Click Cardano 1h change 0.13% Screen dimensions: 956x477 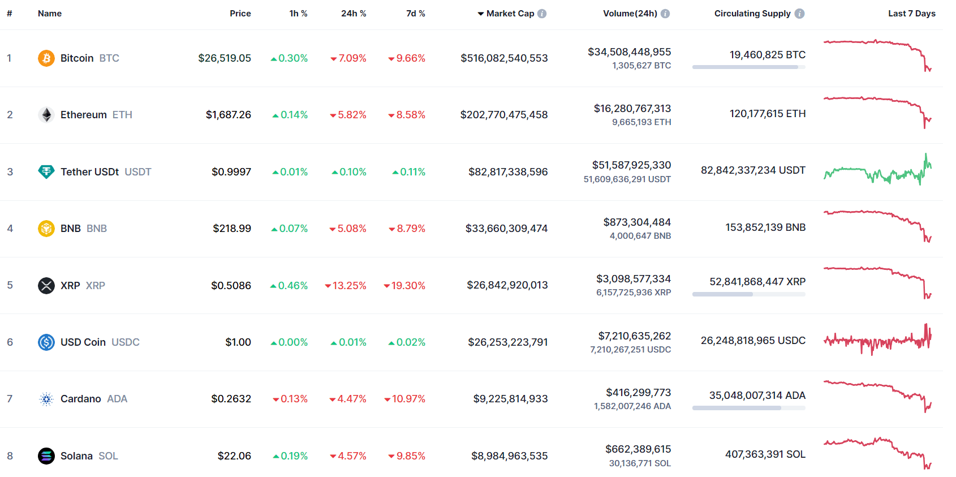tap(290, 399)
